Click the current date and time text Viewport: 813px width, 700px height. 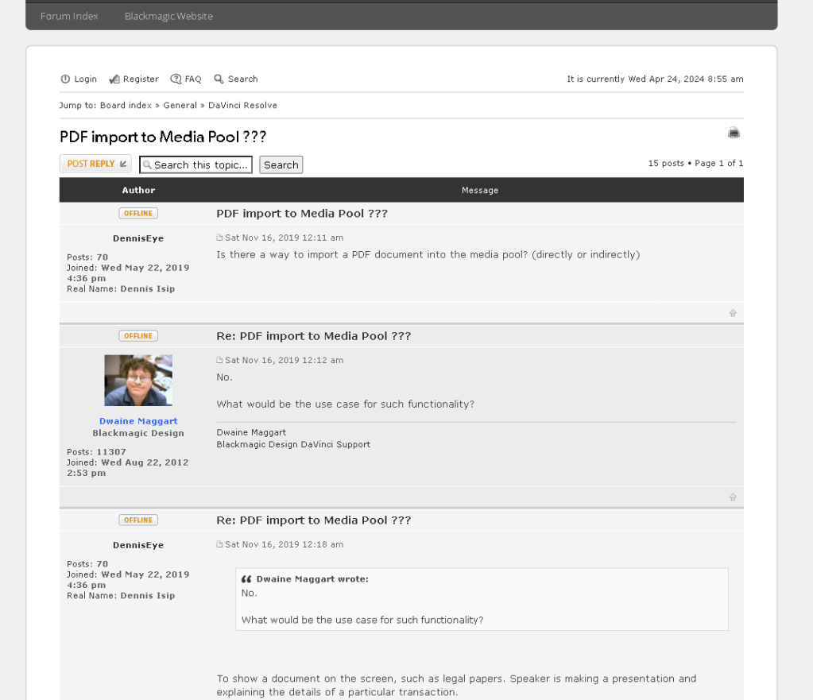point(655,79)
